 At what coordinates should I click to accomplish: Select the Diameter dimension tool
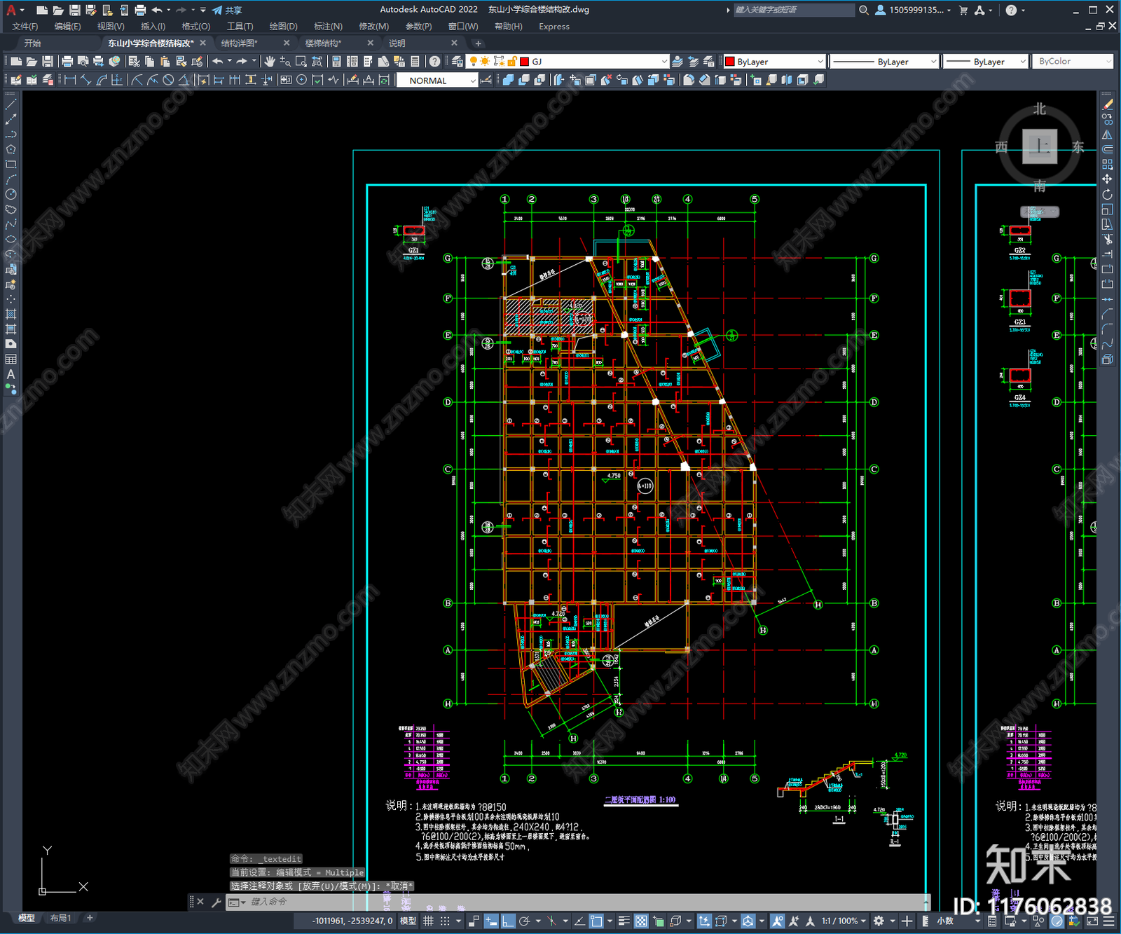[168, 80]
